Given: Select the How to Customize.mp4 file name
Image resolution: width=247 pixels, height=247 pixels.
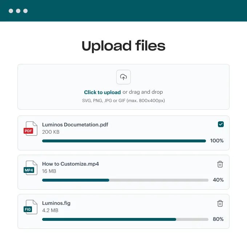Looking at the screenshot, I should pyautogui.click(x=70, y=164).
